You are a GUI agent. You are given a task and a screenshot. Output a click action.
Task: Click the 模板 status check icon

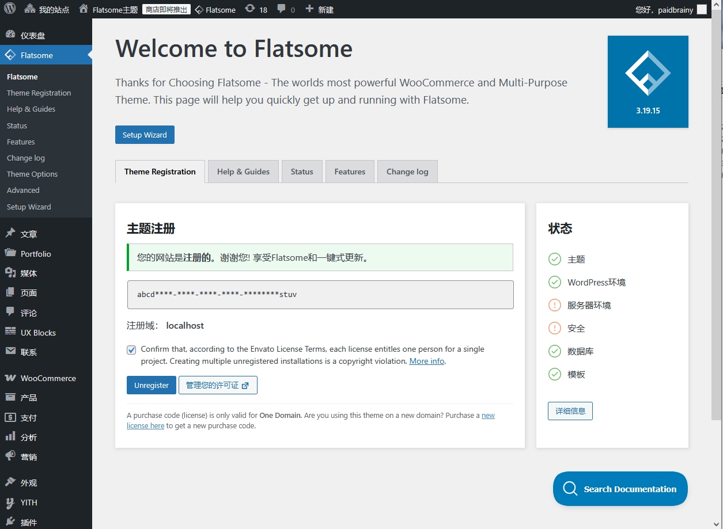(x=555, y=374)
